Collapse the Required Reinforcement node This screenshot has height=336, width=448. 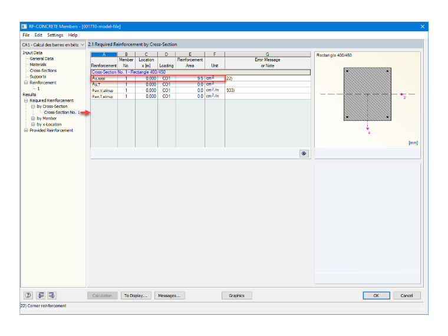(26, 101)
